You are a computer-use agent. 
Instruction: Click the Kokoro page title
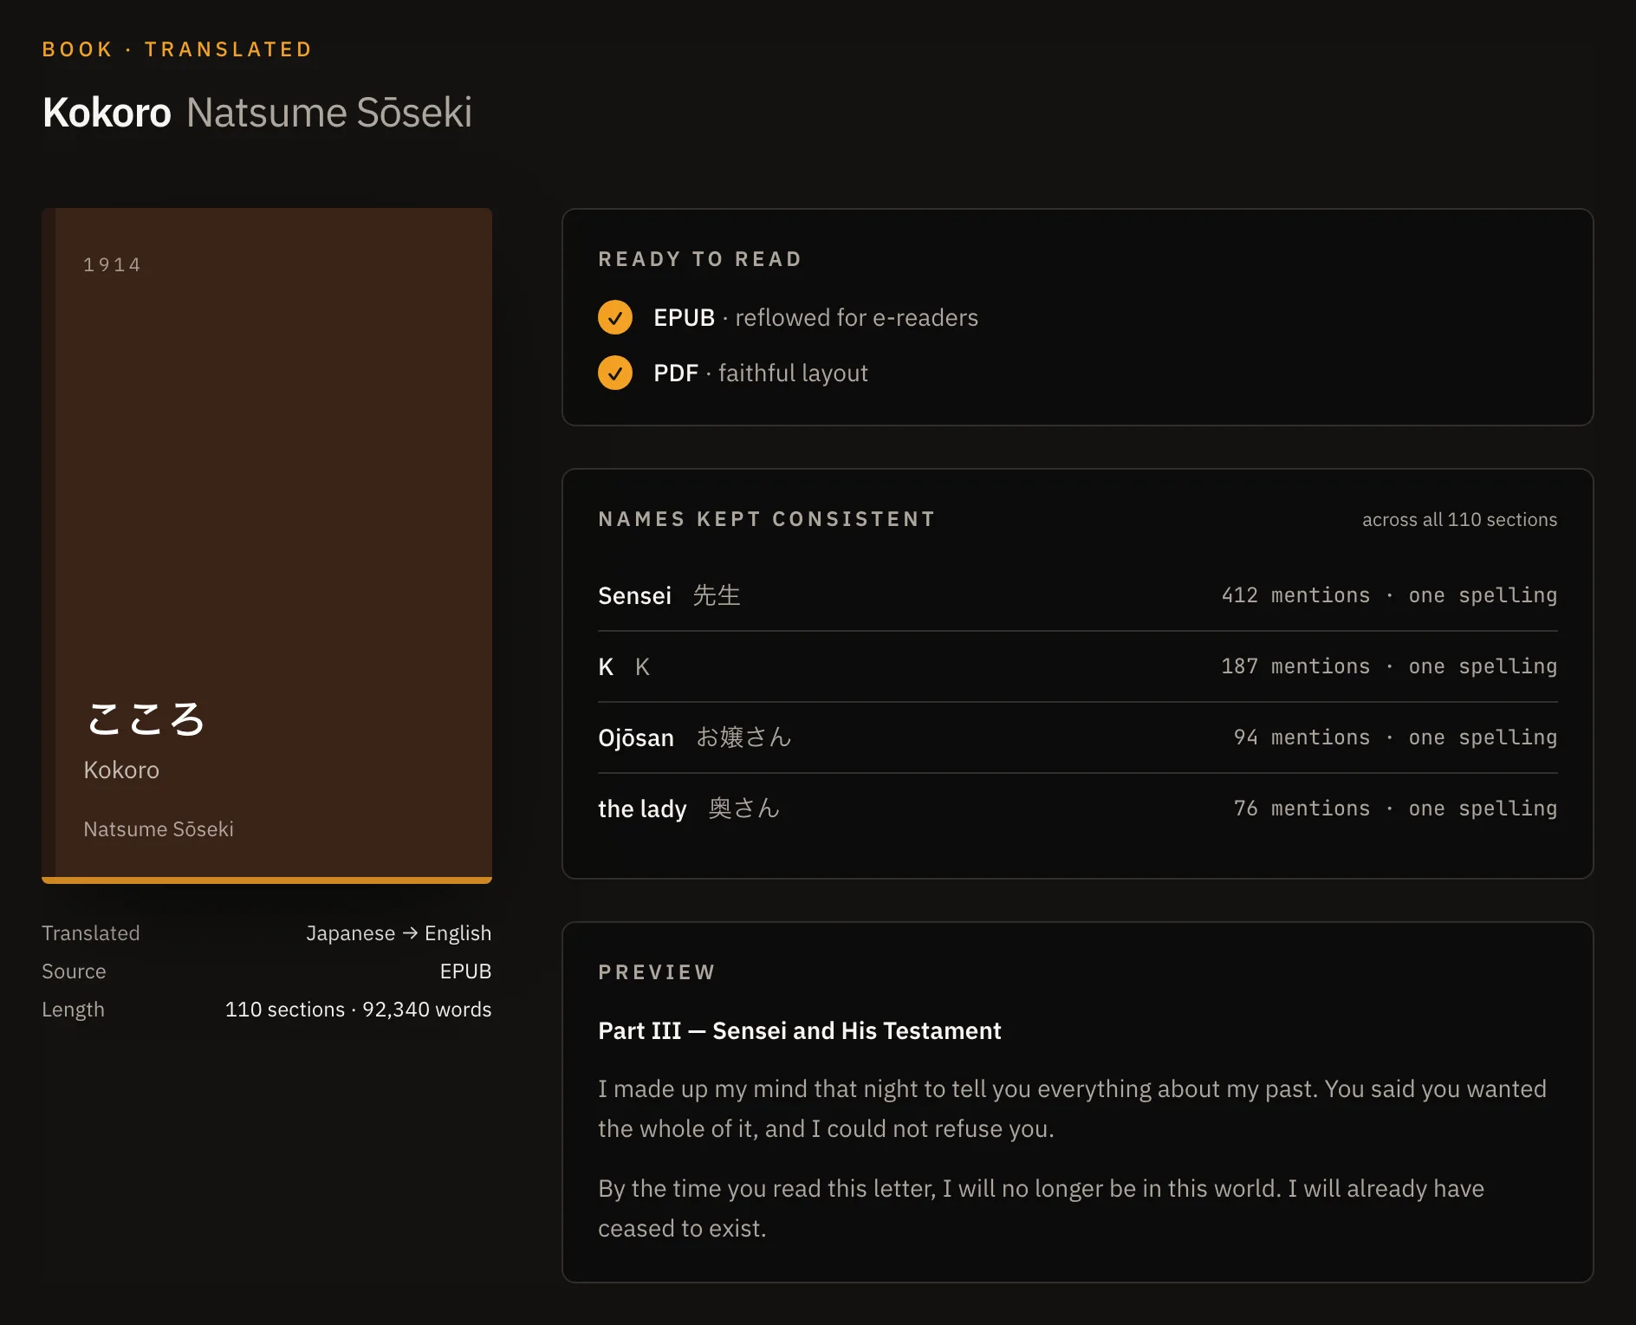point(107,113)
